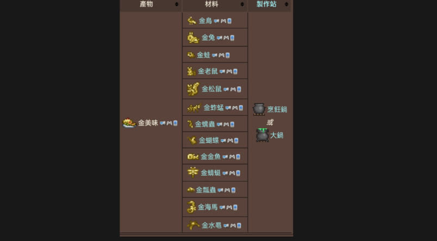437x241 pixels.
Task: Click the gold squirrel sprite icon
Action: tap(193, 89)
